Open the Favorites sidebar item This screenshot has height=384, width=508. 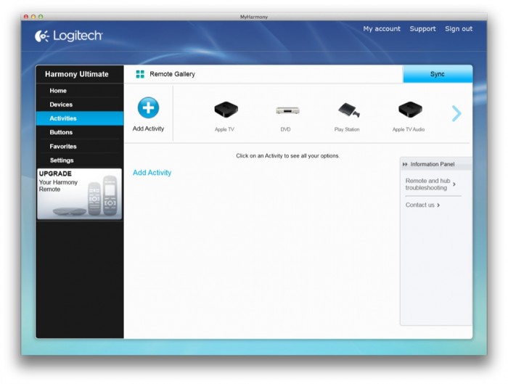80,146
